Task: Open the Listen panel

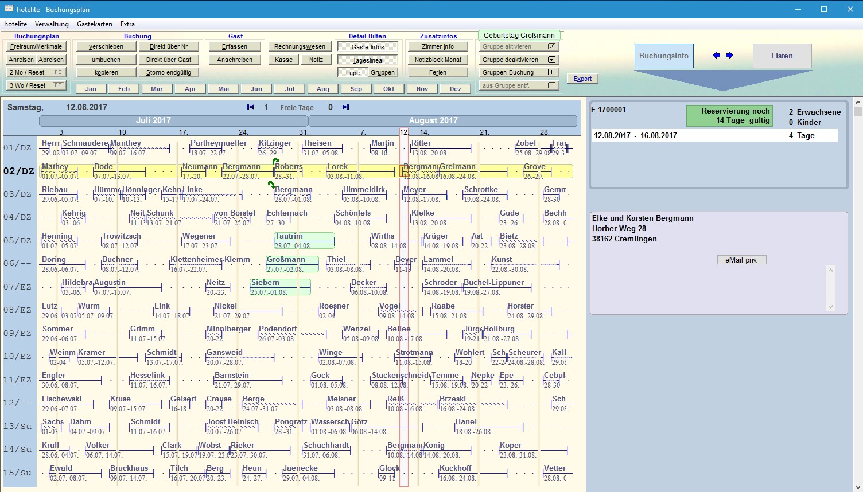Action: click(x=782, y=56)
